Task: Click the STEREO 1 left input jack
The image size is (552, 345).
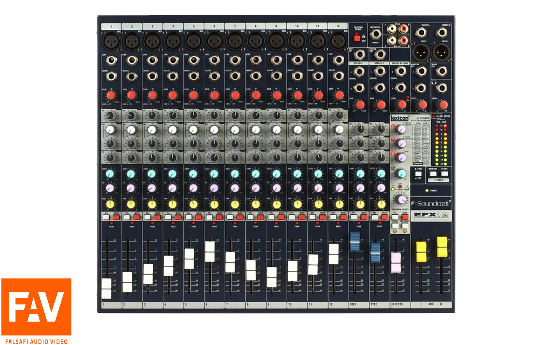Action: click(x=359, y=71)
